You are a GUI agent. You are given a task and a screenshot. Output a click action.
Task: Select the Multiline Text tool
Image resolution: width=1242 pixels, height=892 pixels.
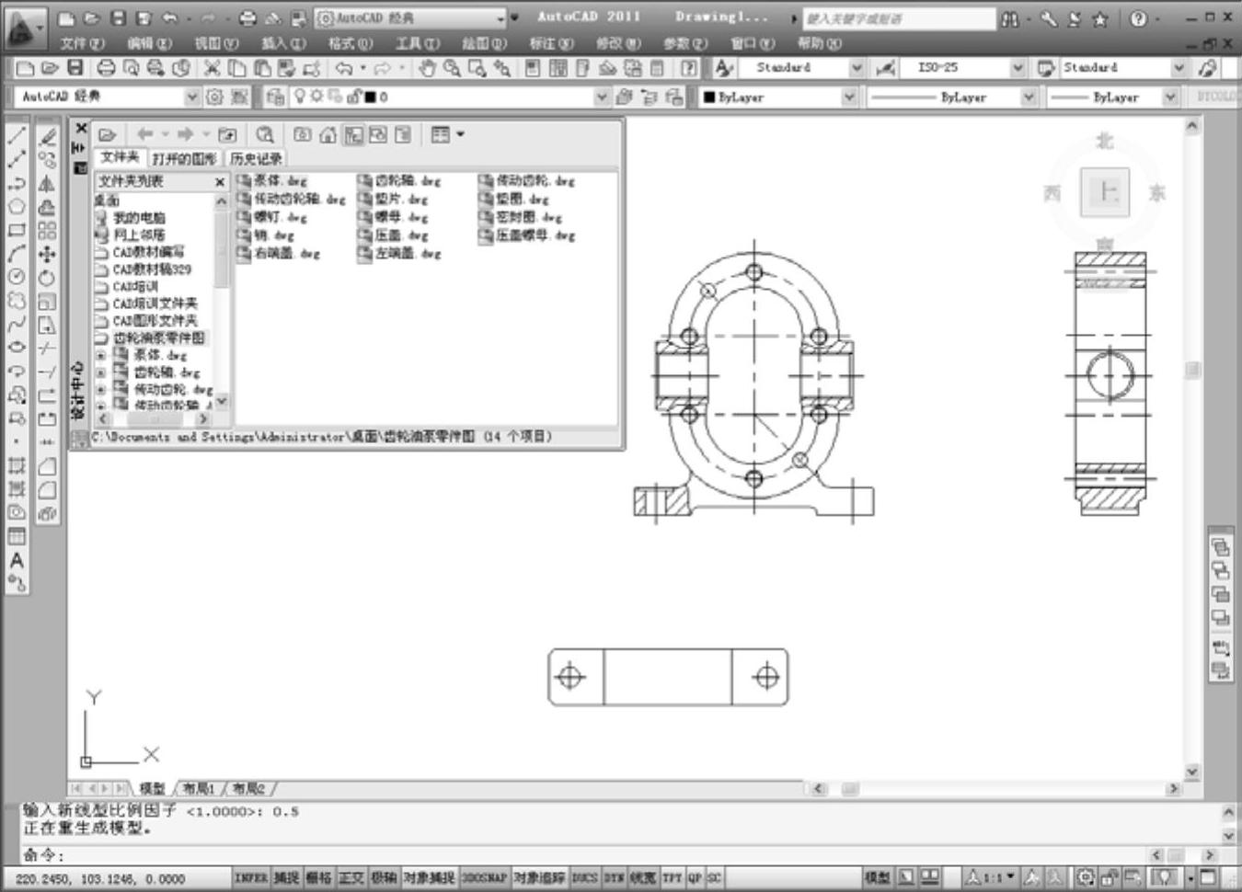coord(17,560)
